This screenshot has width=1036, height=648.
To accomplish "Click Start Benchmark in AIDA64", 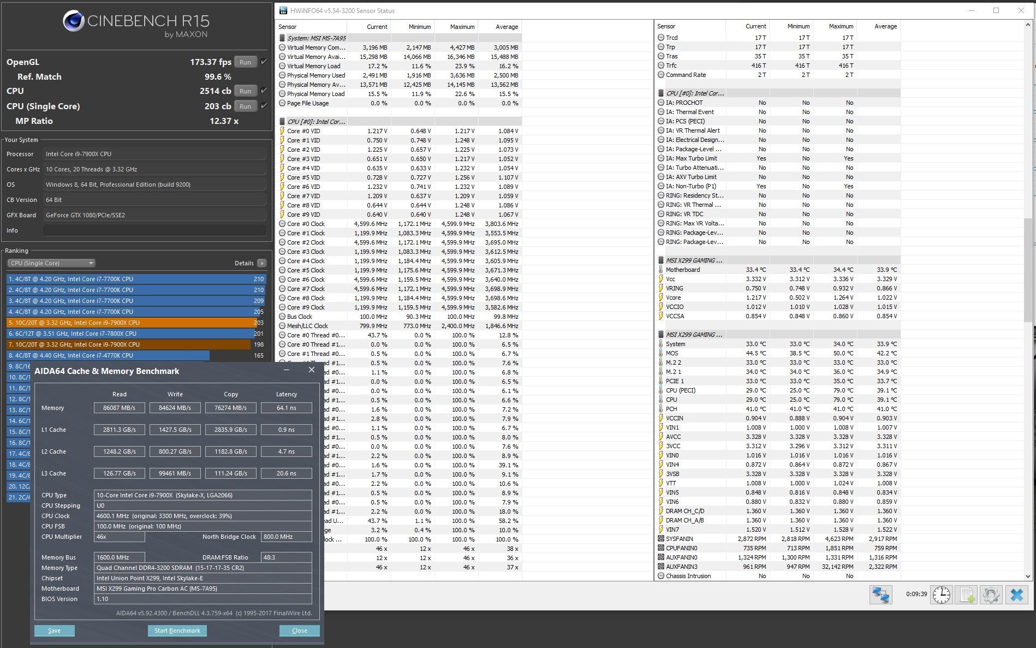I will [x=177, y=631].
